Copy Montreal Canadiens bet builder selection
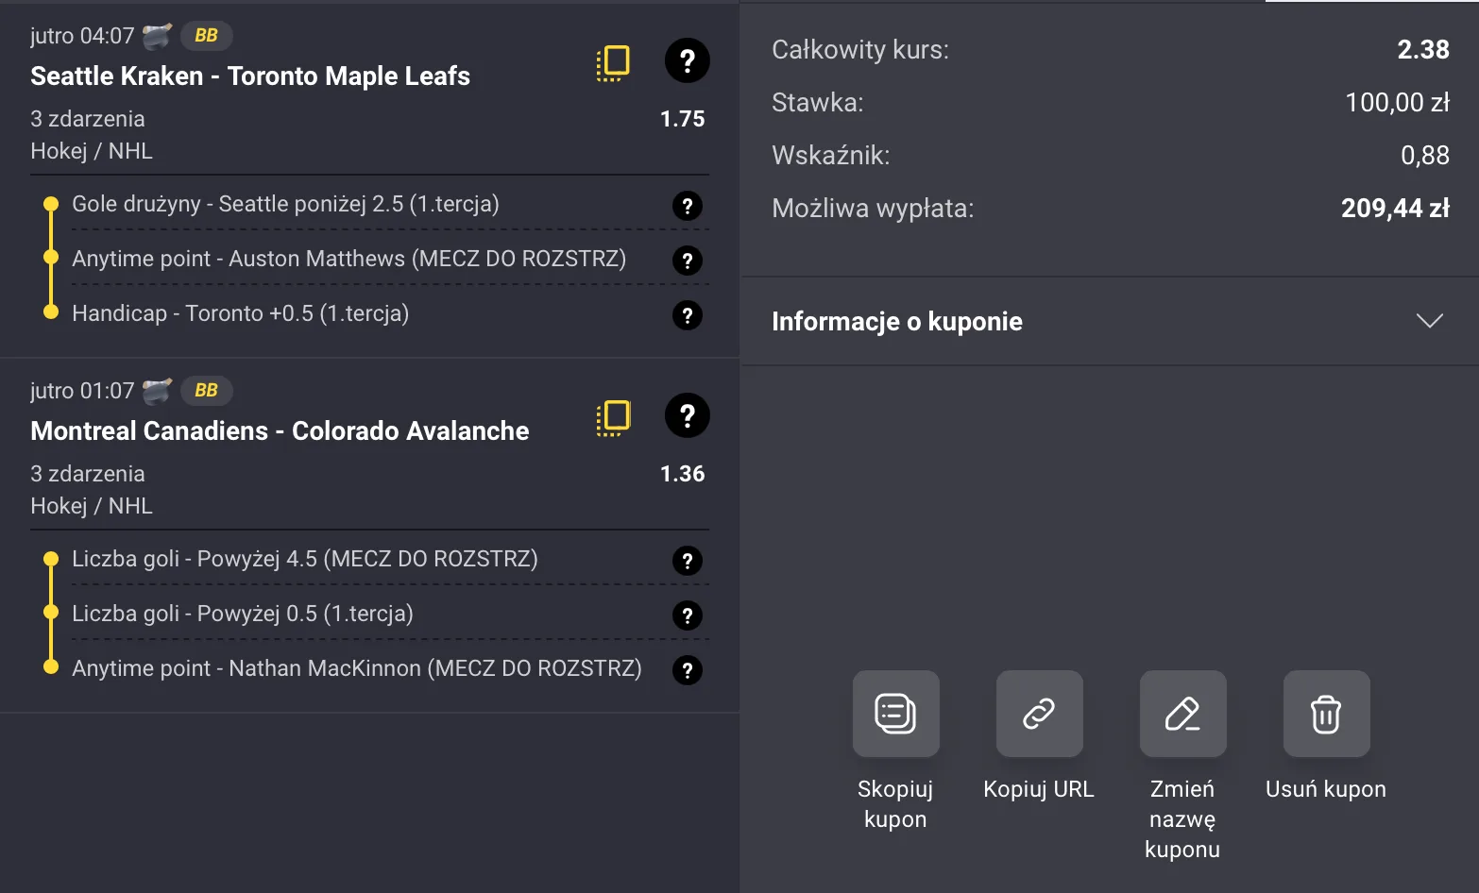Viewport: 1479px width, 893px height. pos(613,417)
